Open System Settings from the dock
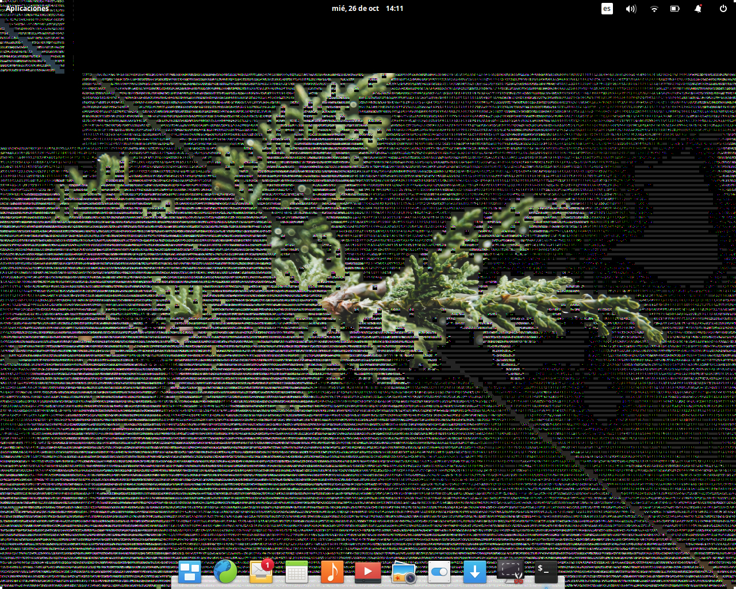 click(439, 572)
